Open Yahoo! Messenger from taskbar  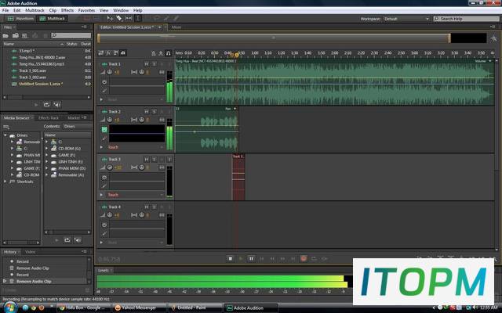[138, 308]
